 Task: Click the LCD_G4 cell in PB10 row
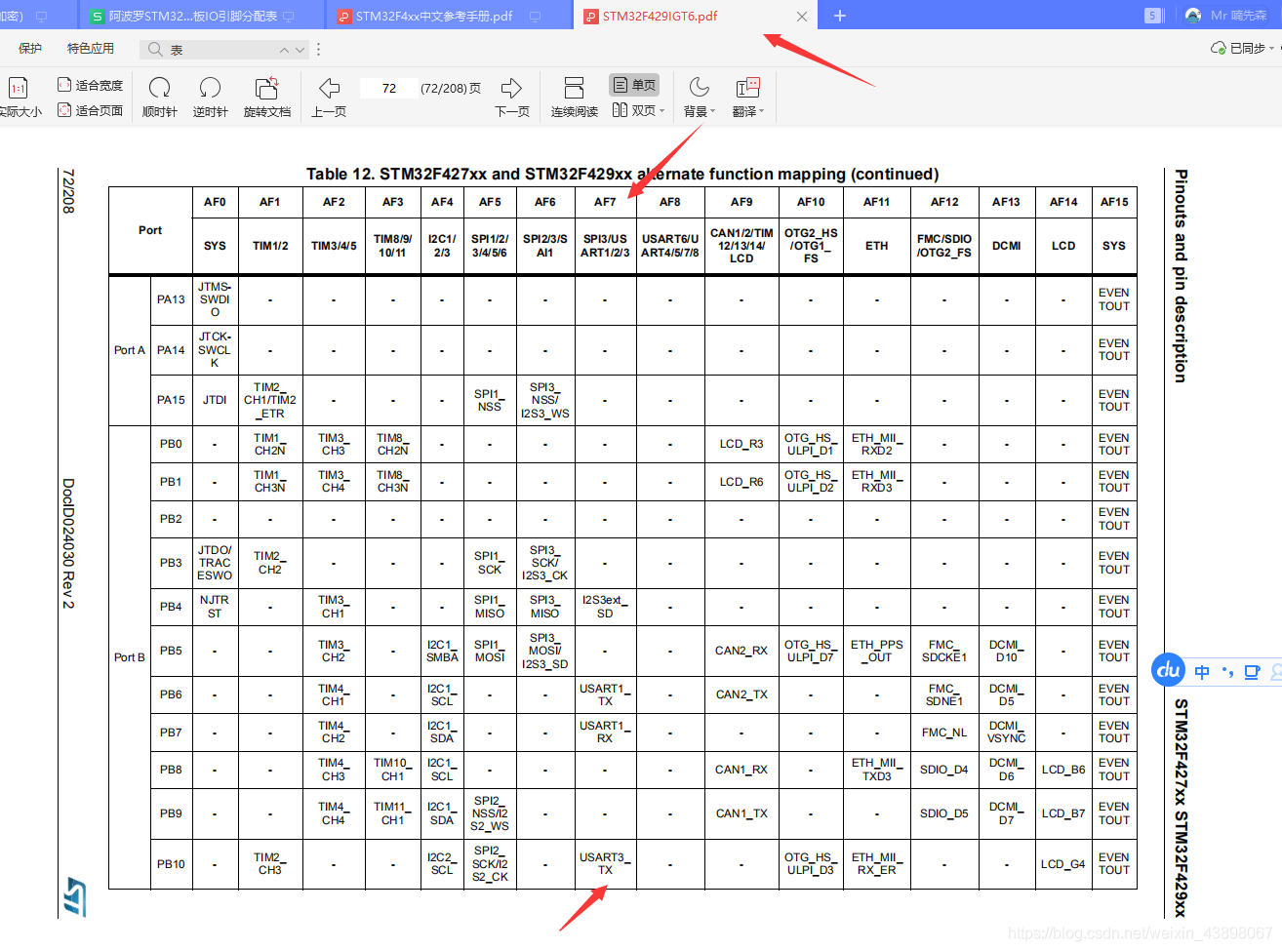pyautogui.click(x=1063, y=863)
